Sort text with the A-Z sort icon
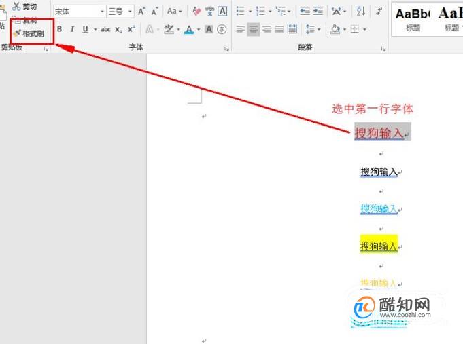The width and height of the screenshot is (463, 344). pos(361,12)
